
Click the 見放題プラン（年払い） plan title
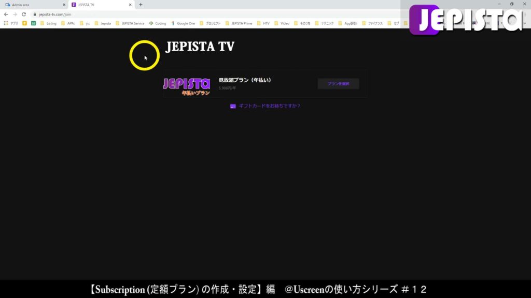pos(245,80)
